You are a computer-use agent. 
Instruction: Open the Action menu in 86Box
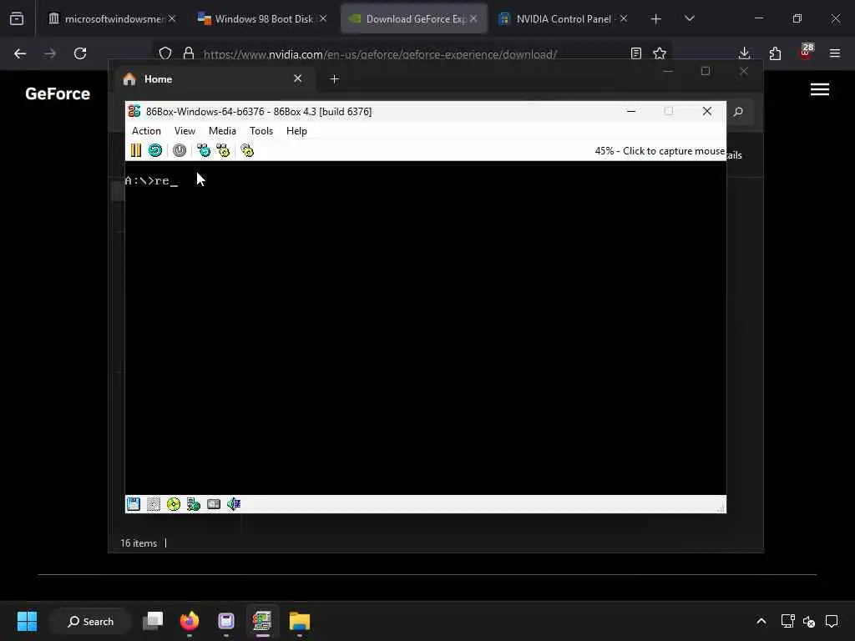pyautogui.click(x=146, y=131)
